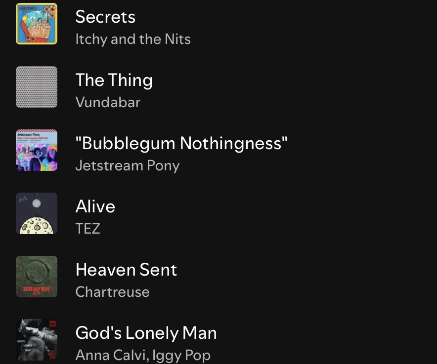This screenshot has width=437, height=364.
Task: Open the Heaven Sent album cover
Action: coord(37,277)
